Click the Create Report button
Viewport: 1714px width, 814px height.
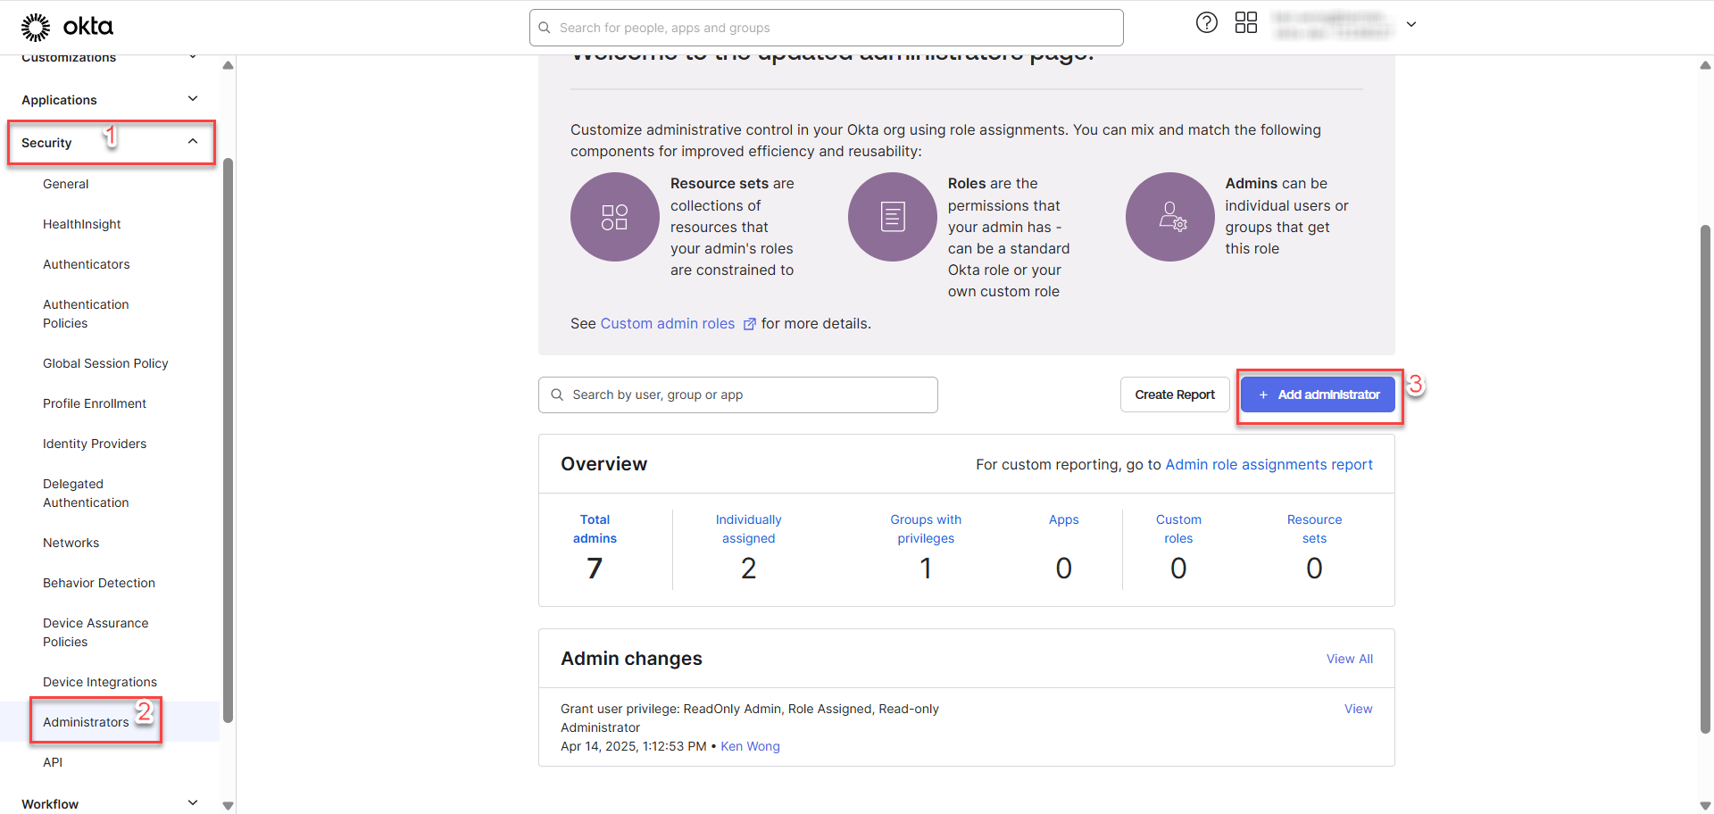point(1174,395)
